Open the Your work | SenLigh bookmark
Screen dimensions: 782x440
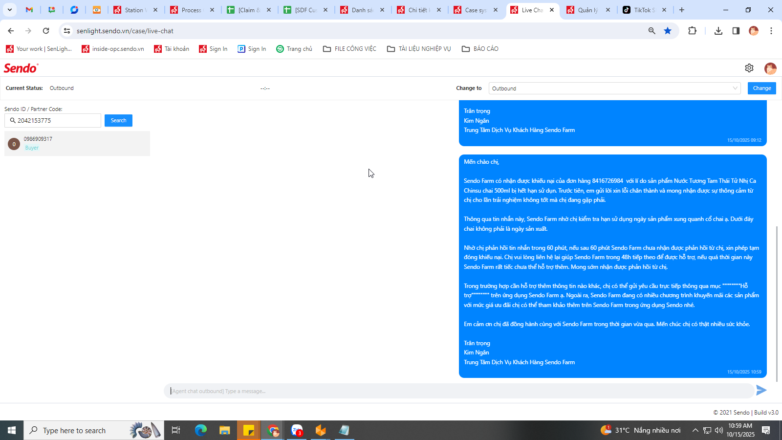pyautogui.click(x=39, y=49)
